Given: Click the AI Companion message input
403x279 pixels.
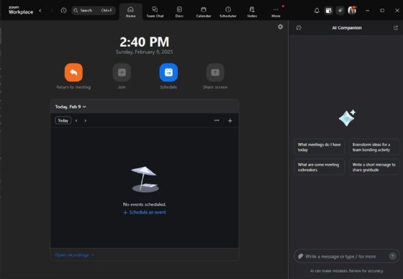Looking at the screenshot, I should point(346,256).
